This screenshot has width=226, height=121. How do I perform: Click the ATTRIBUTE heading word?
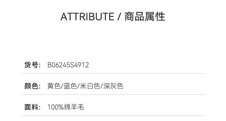click(87, 17)
